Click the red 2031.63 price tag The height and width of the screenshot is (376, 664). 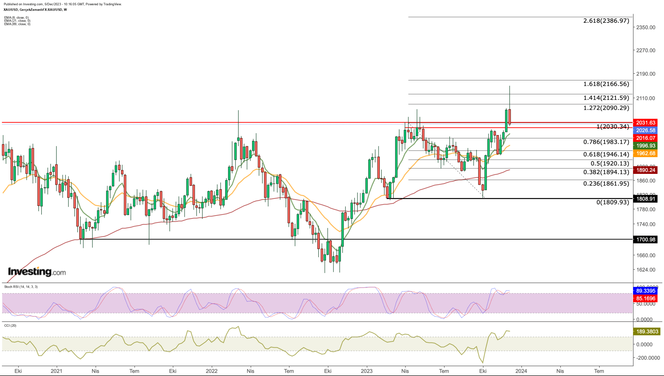[646, 123]
